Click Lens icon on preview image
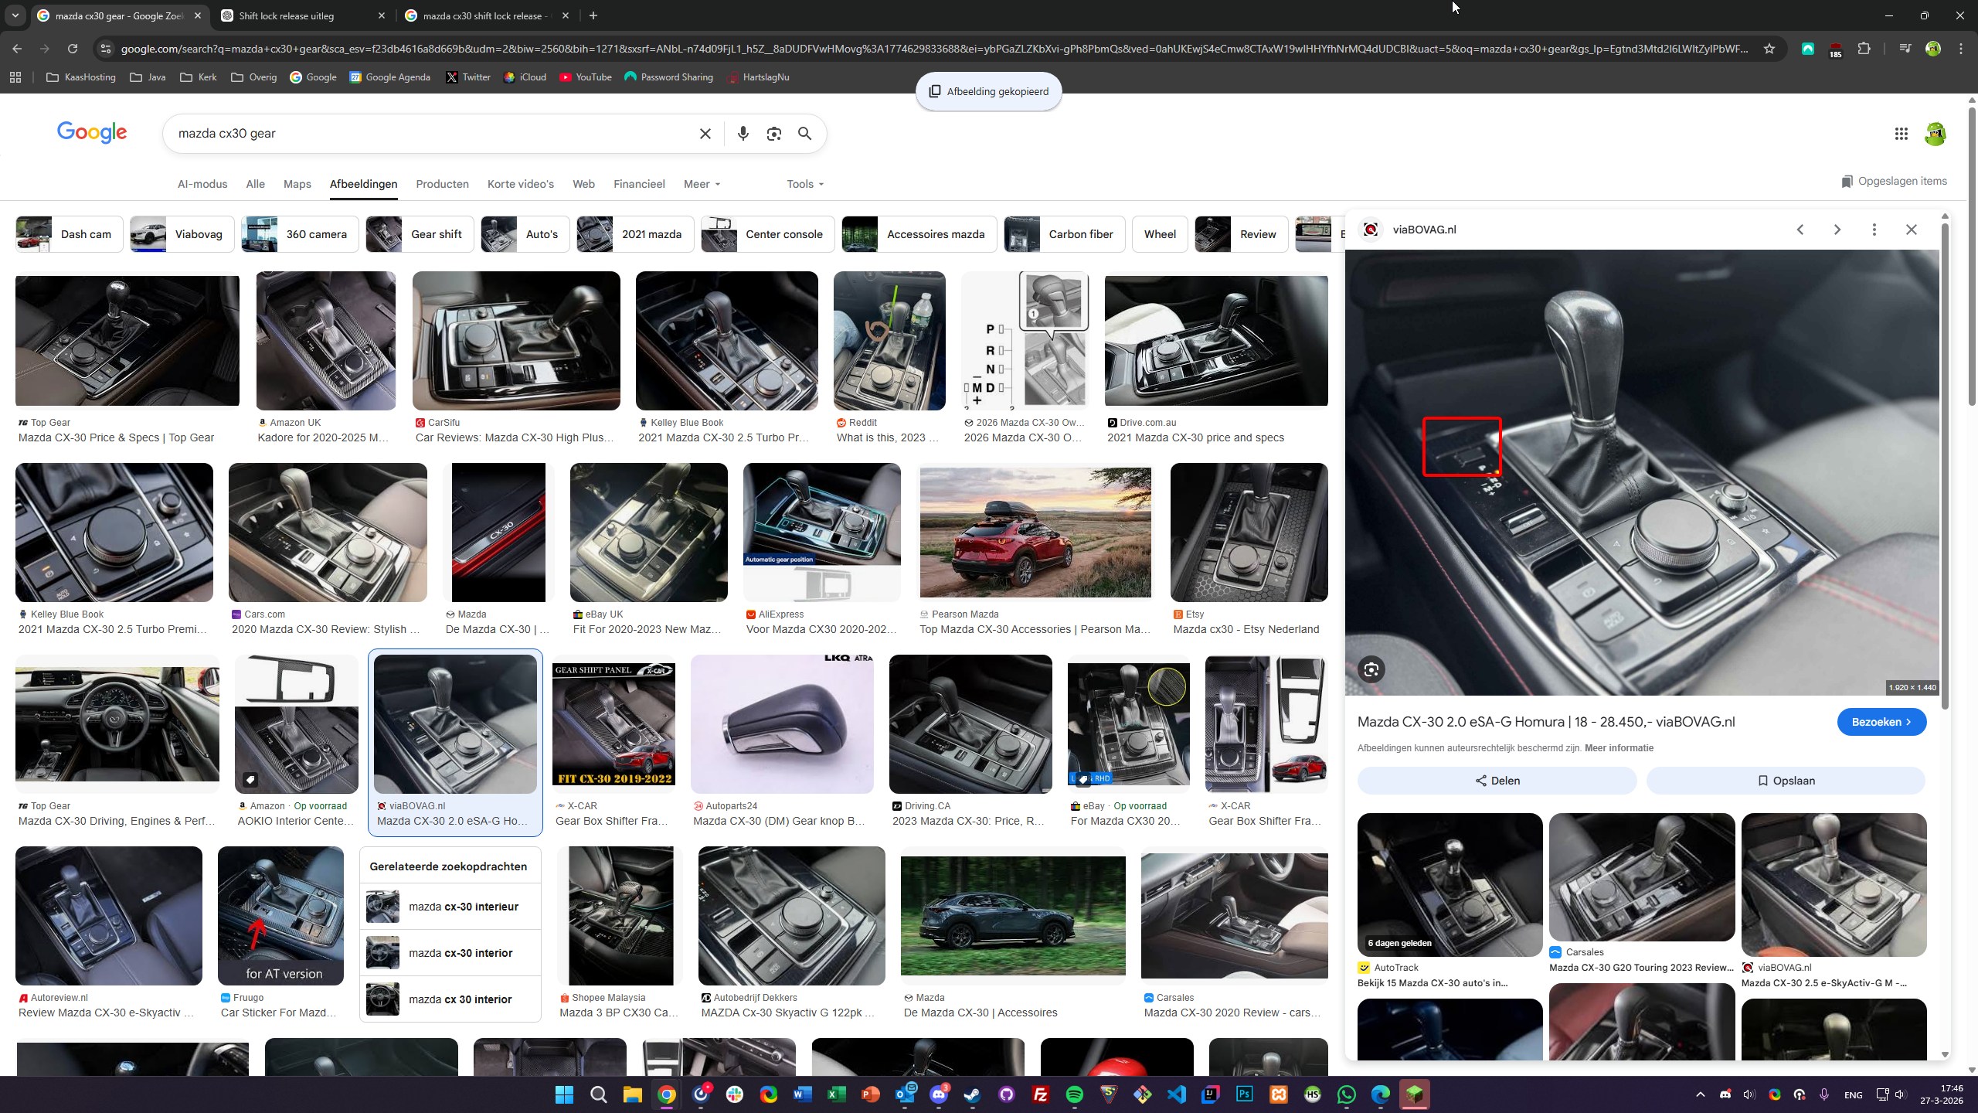Viewport: 1978px width, 1113px height. (x=1371, y=670)
